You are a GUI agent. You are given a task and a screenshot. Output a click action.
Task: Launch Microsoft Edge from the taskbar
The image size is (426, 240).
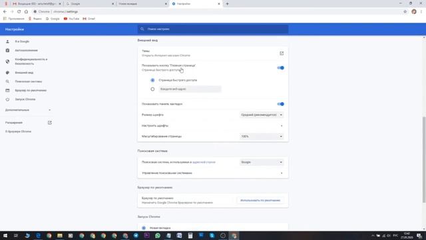(38, 235)
